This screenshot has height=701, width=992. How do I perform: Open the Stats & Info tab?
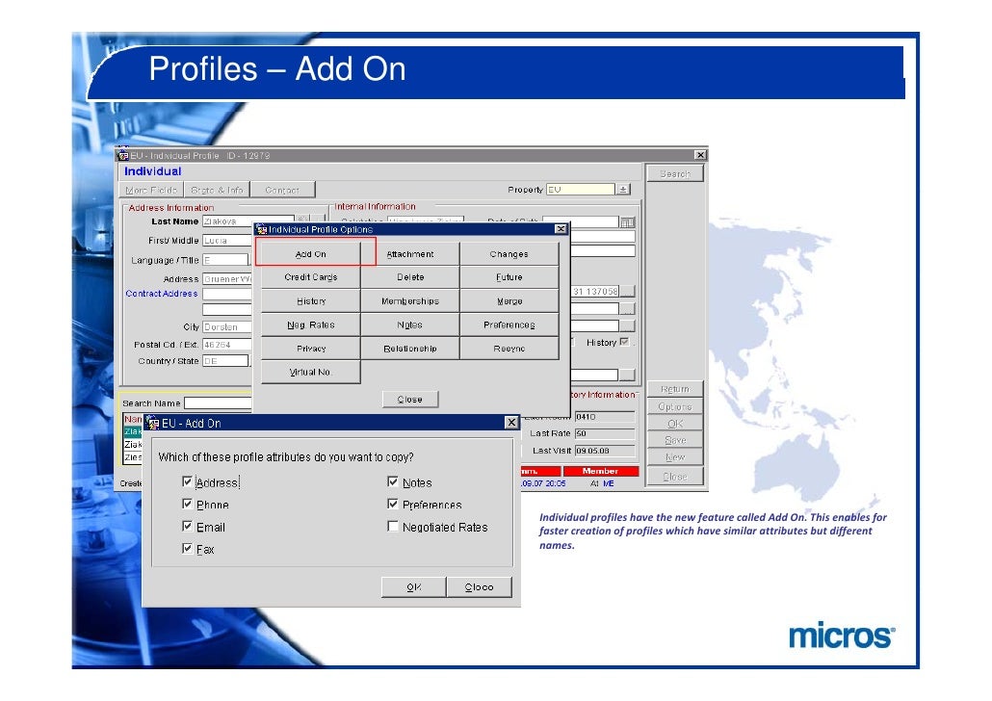click(217, 191)
